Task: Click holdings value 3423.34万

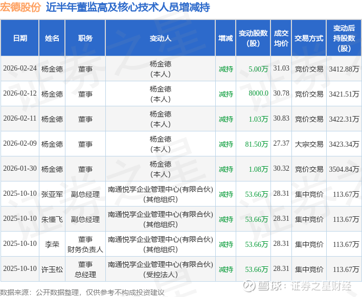Action: [x=344, y=144]
